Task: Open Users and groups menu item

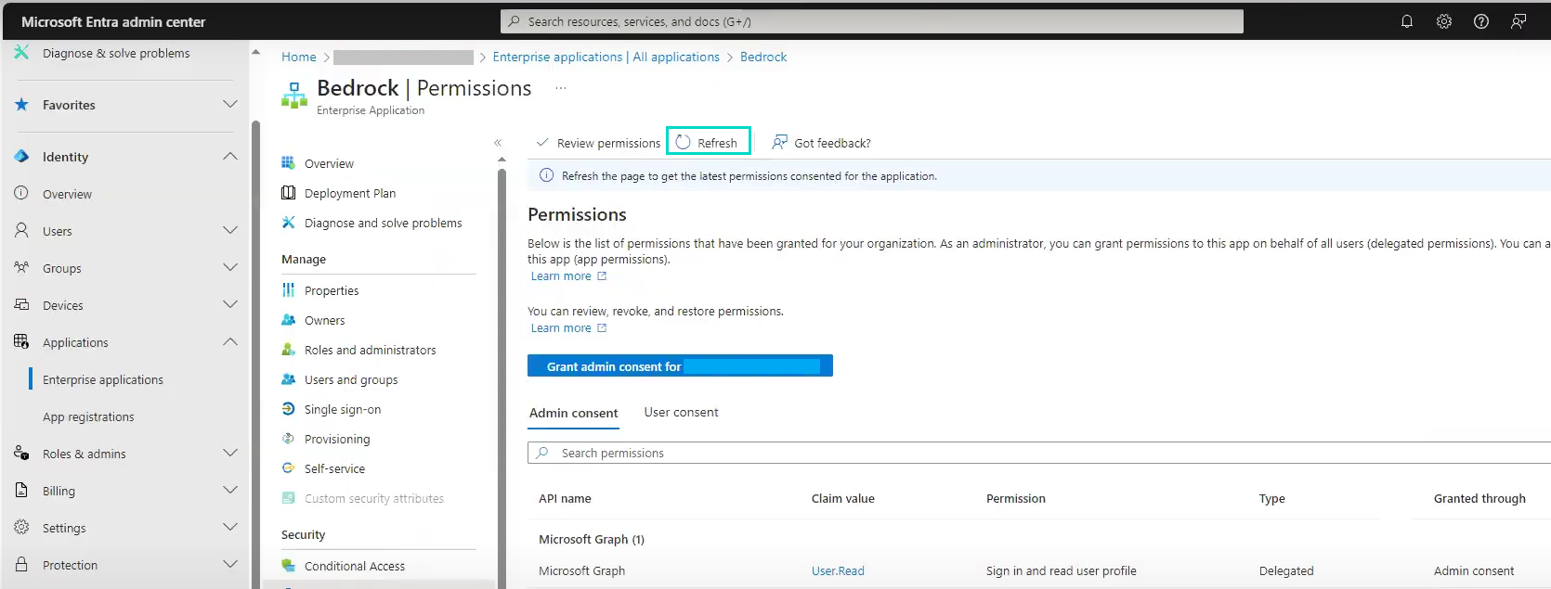Action: tap(351, 379)
